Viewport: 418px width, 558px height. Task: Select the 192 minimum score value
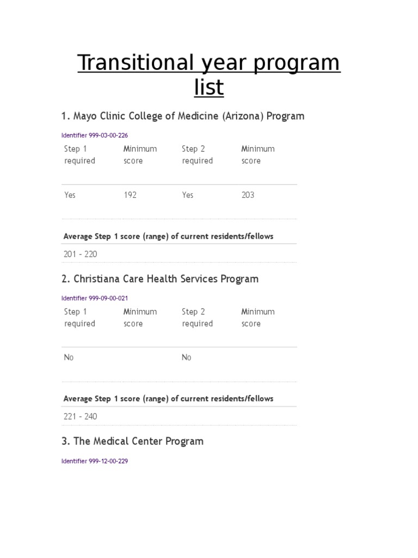click(x=130, y=195)
